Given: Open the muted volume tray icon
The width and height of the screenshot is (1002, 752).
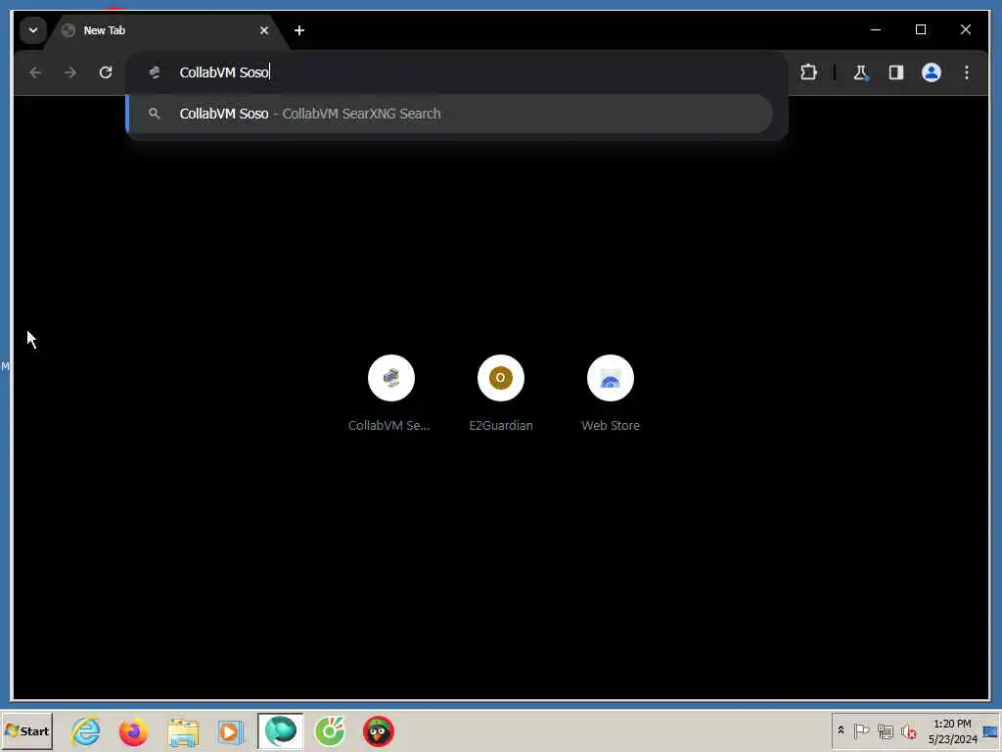Looking at the screenshot, I should [x=908, y=730].
